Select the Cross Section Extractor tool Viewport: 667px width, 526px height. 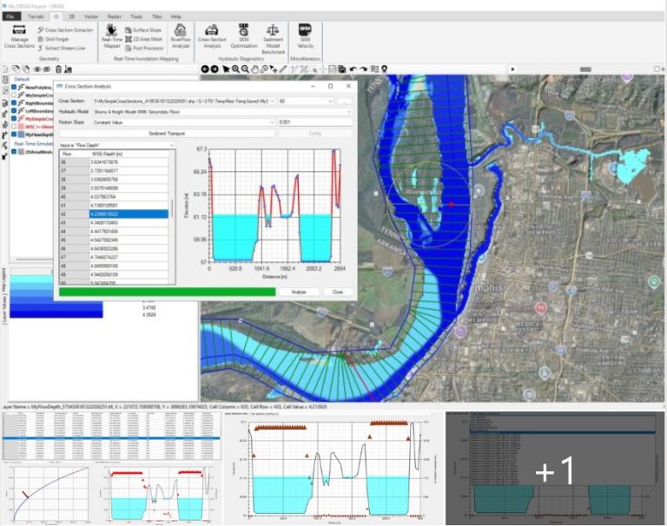pyautogui.click(x=65, y=30)
